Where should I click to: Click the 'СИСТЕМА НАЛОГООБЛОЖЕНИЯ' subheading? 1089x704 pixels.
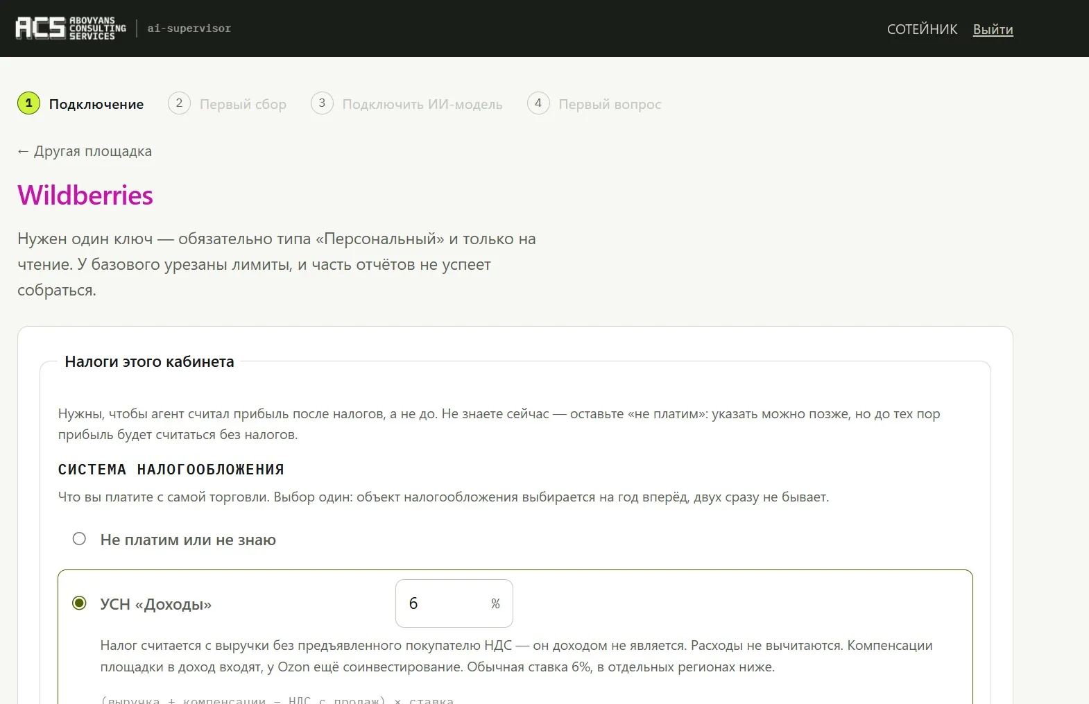(171, 470)
